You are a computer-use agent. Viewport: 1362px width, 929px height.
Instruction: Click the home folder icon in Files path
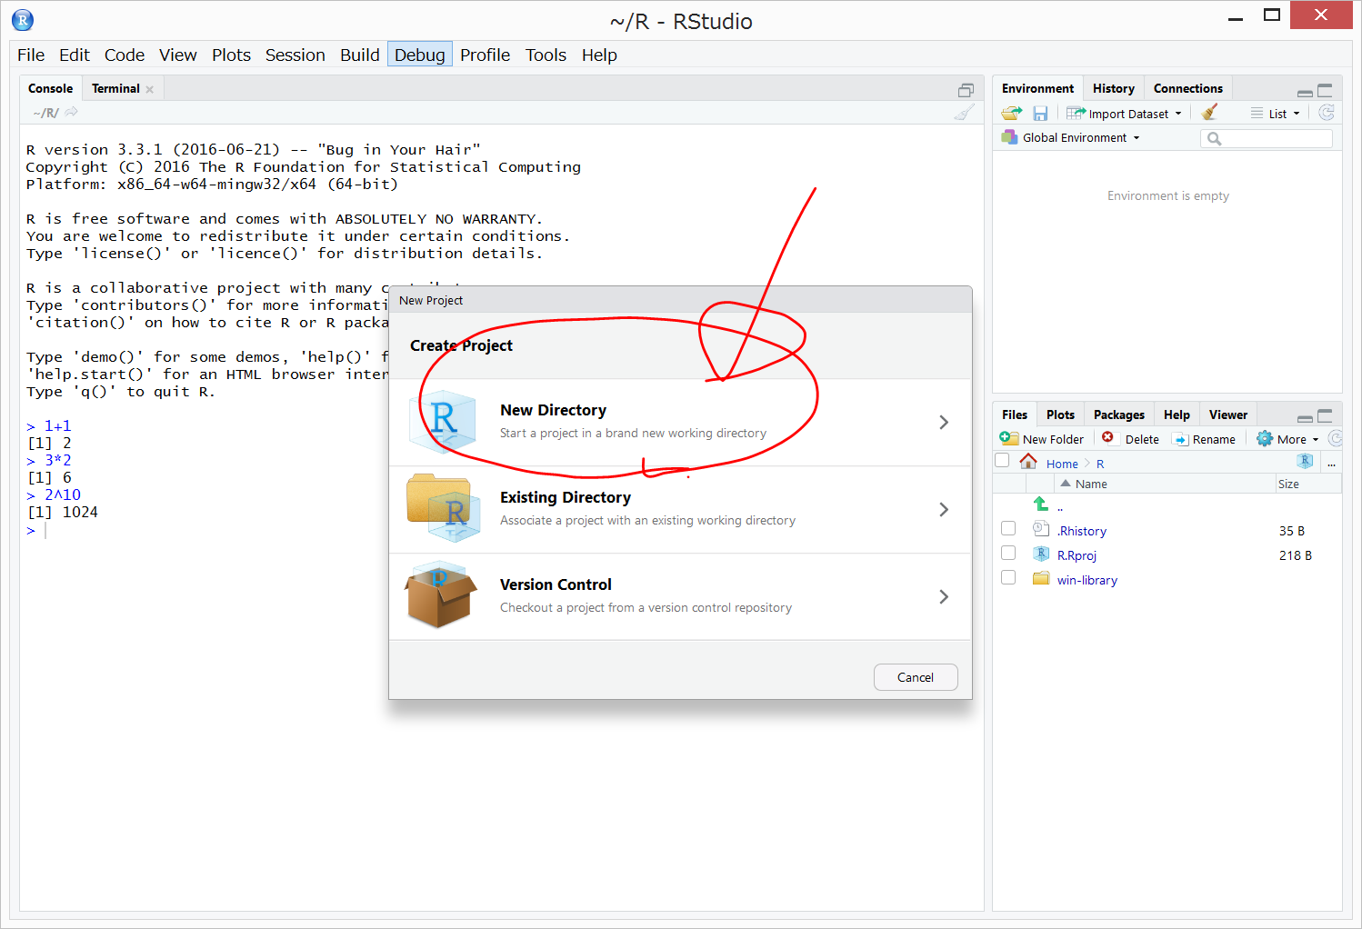point(1028,463)
